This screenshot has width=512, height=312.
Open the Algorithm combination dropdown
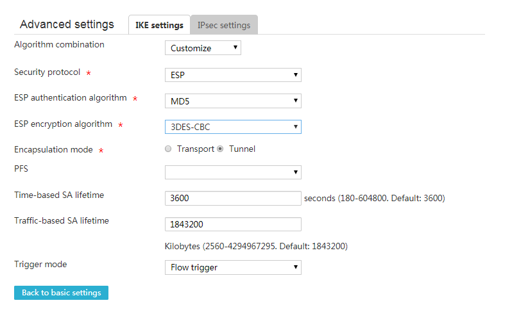pos(203,48)
